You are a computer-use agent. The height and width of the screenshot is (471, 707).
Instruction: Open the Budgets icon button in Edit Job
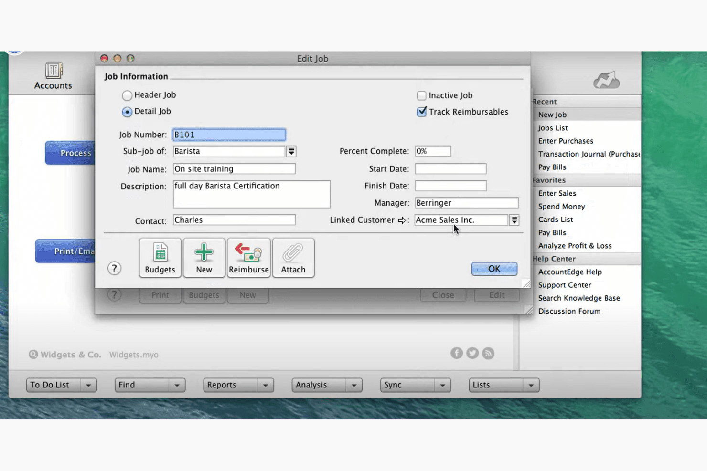coord(160,258)
